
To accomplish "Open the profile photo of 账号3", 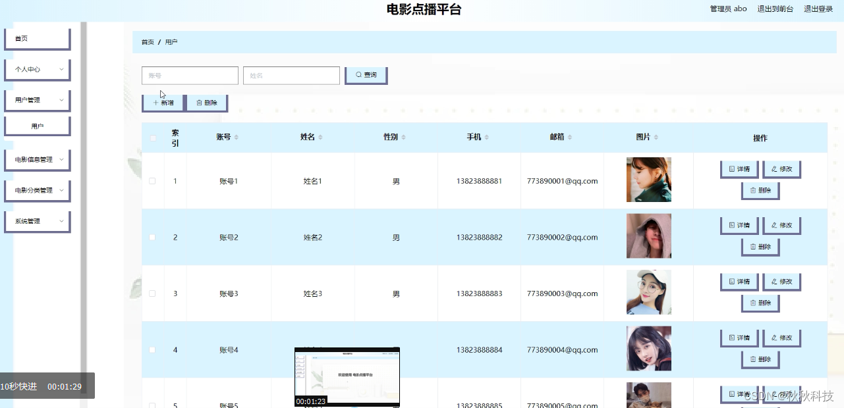I will (x=649, y=292).
